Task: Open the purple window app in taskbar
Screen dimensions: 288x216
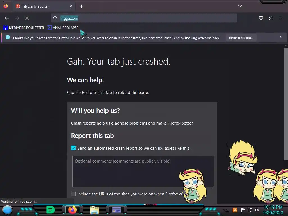Action: pos(116,210)
